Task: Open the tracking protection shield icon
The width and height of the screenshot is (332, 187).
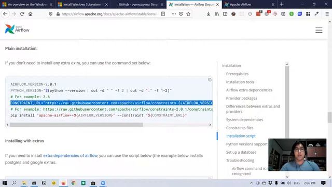Action: (51, 14)
